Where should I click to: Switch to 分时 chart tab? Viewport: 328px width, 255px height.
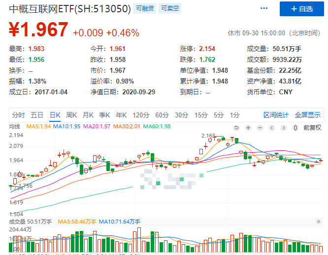pos(18,115)
